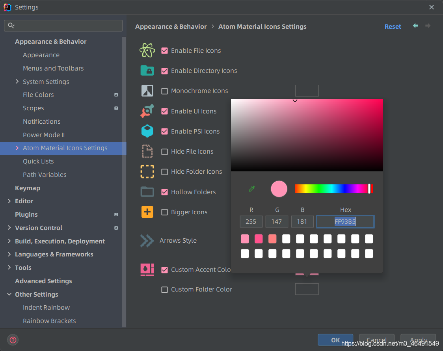Collapse the Other Settings section

(9, 294)
